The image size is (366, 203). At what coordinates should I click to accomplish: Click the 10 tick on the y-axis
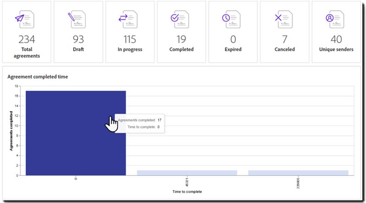(x=16, y=126)
